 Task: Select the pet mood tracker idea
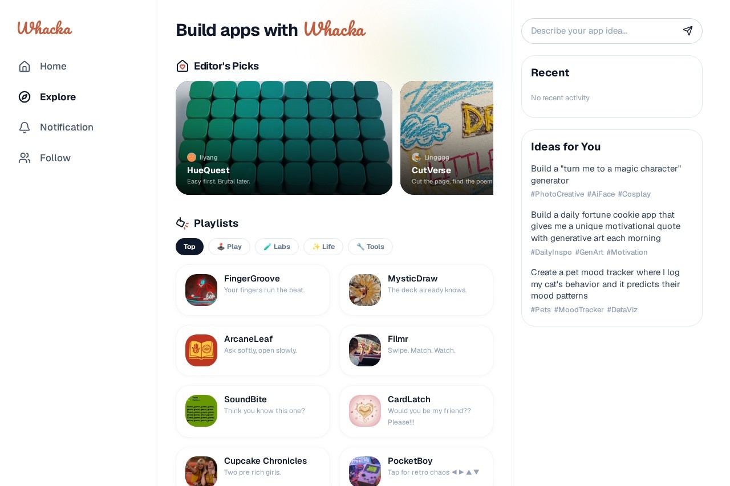[x=606, y=284]
